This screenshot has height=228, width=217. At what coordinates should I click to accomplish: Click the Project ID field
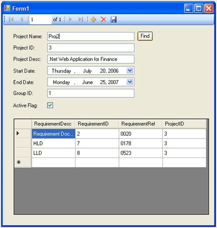(x=91, y=48)
